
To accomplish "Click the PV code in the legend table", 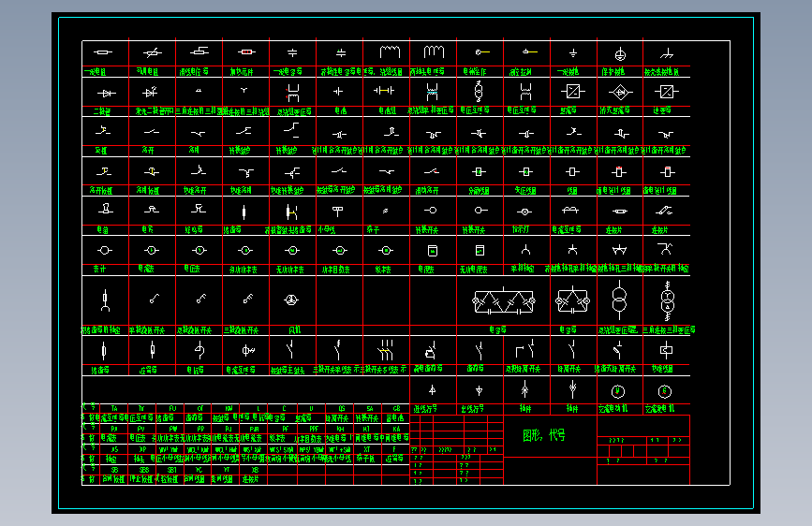I will point(140,429).
